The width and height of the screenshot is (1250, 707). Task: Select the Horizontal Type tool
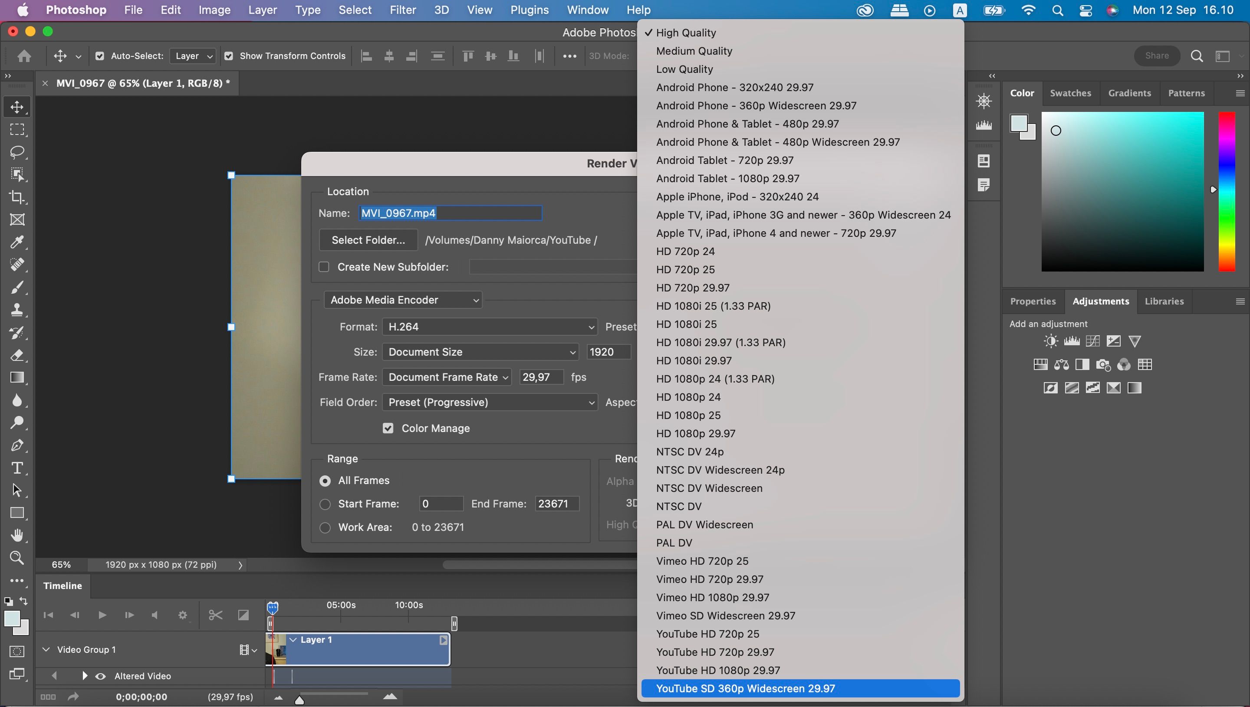pos(17,468)
